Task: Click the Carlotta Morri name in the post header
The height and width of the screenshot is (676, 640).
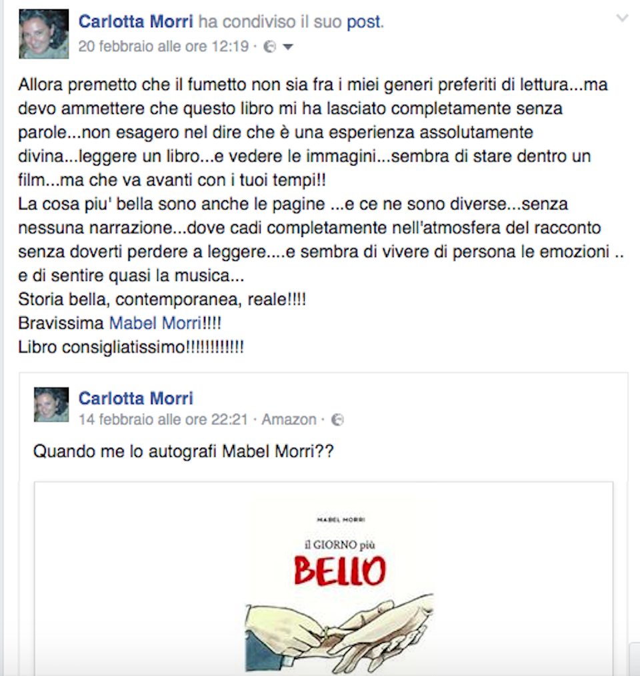Action: [x=135, y=21]
